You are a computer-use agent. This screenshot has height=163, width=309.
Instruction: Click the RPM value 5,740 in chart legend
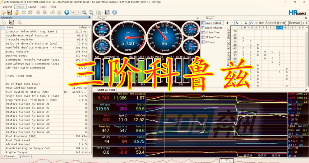(103, 98)
